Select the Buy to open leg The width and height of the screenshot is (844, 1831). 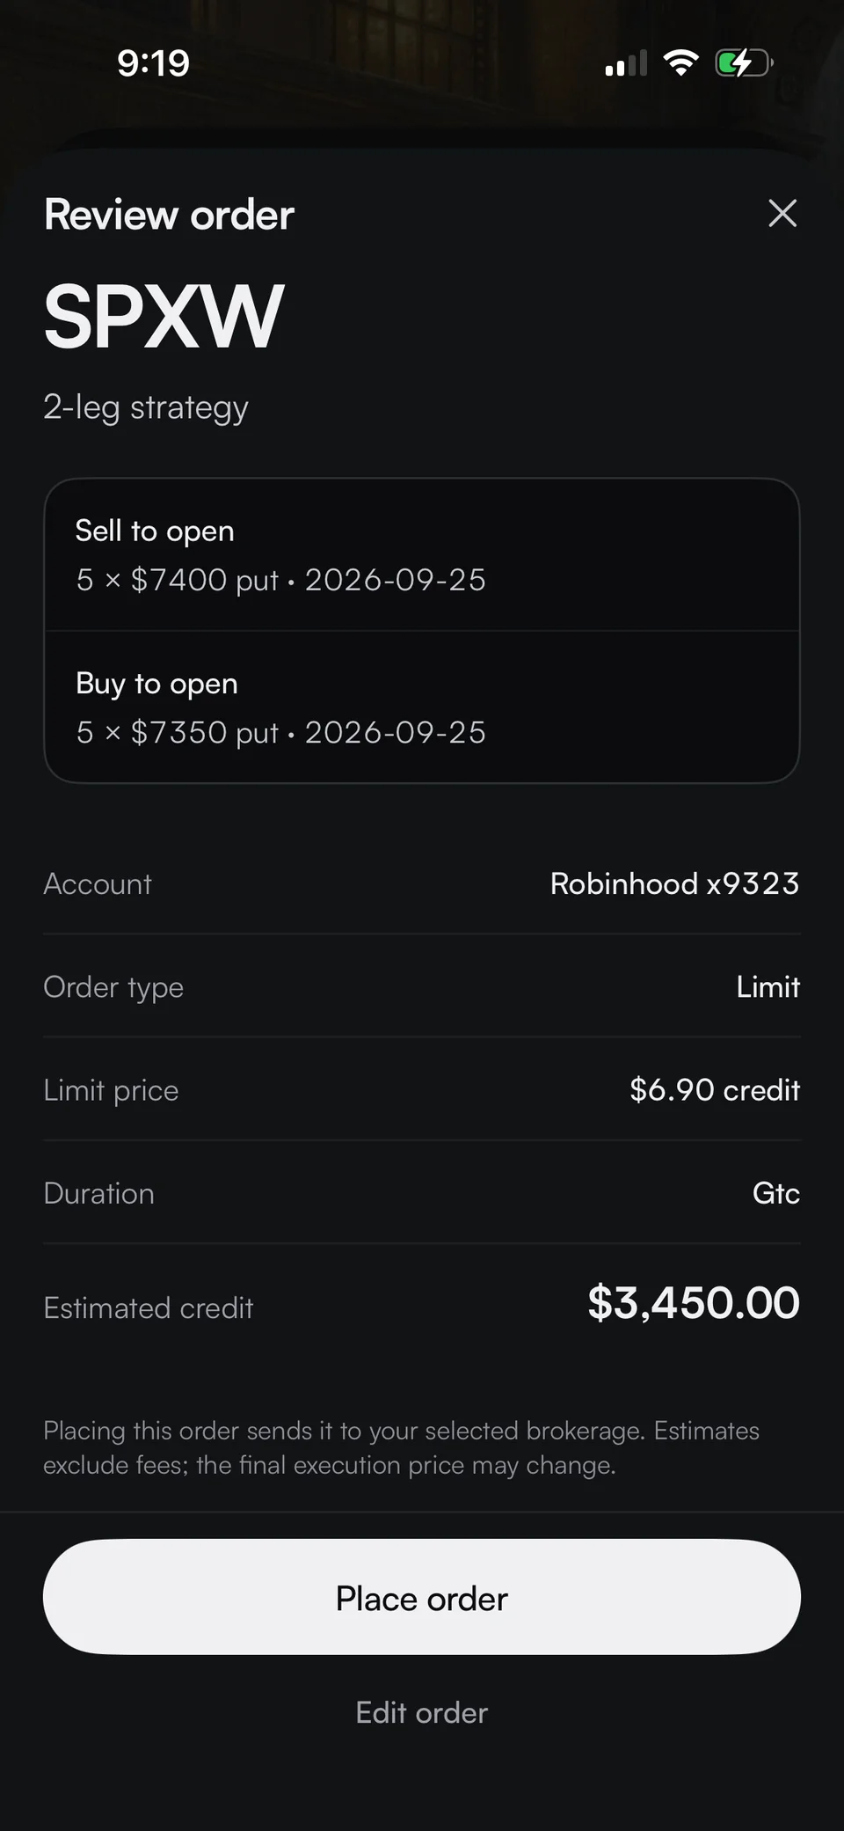(x=422, y=707)
